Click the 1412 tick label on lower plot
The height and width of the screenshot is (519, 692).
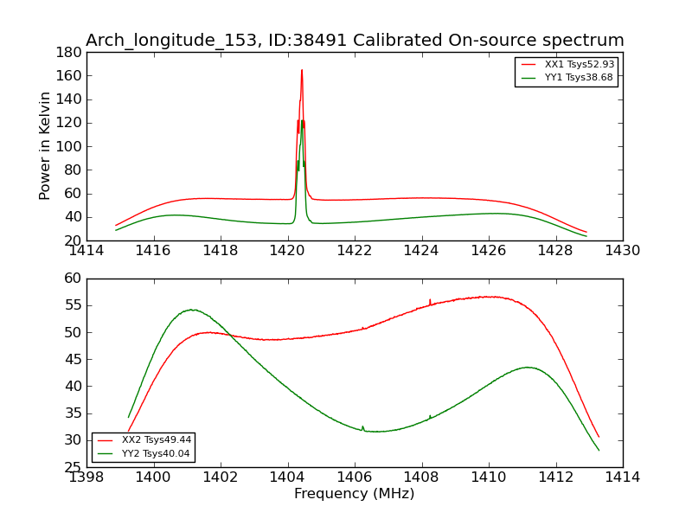point(555,477)
